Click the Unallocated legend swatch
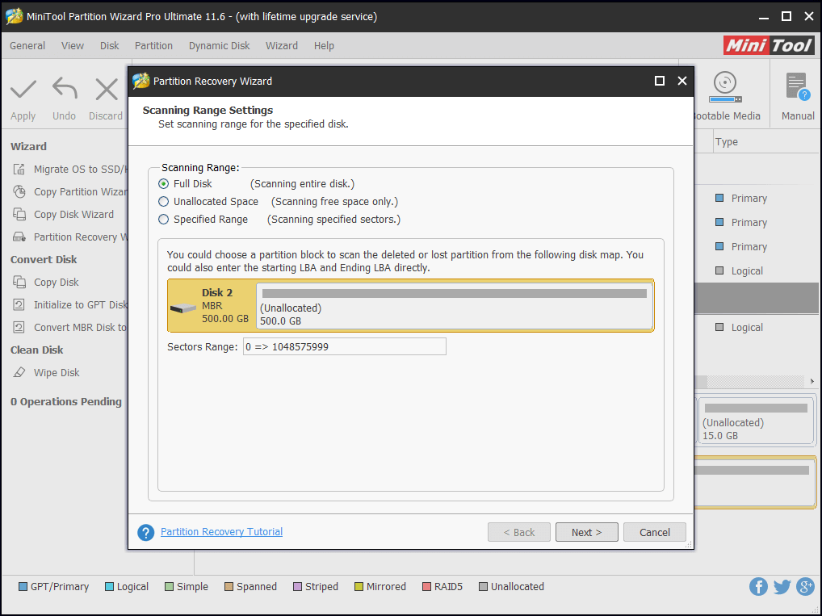Viewport: 822px width, 616px height. tap(484, 586)
